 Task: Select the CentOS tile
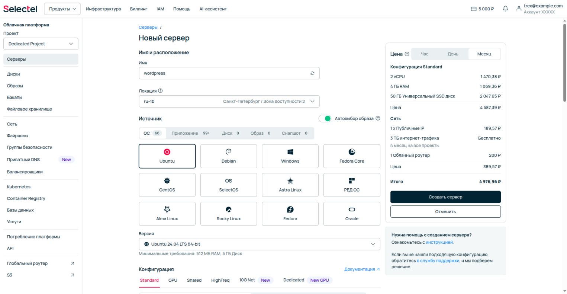pyautogui.click(x=167, y=185)
